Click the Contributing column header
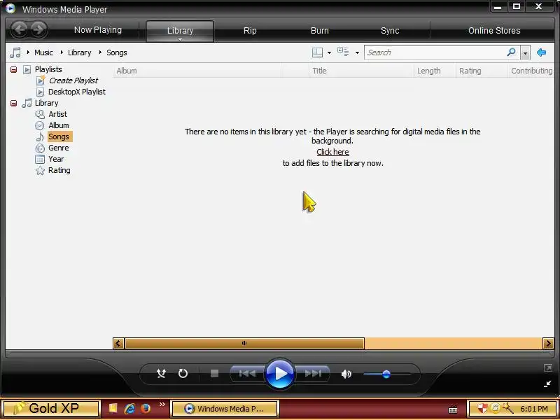The width and height of the screenshot is (560, 420). pyautogui.click(x=531, y=71)
